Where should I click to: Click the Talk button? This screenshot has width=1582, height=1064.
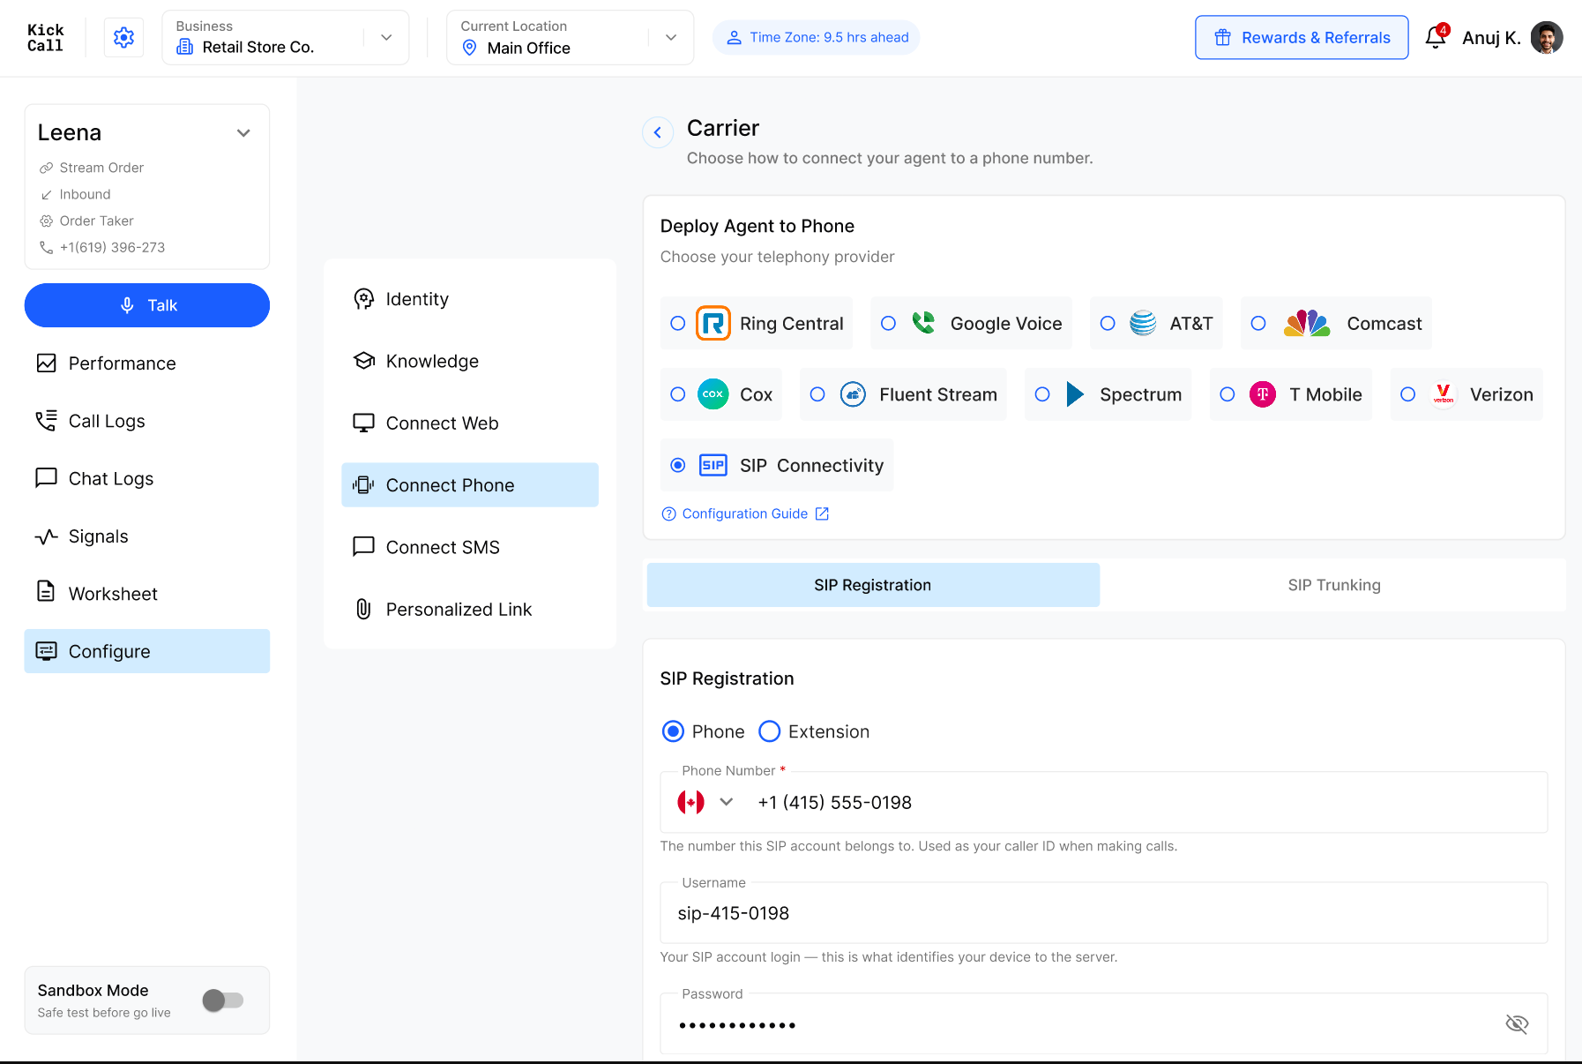[x=147, y=305]
